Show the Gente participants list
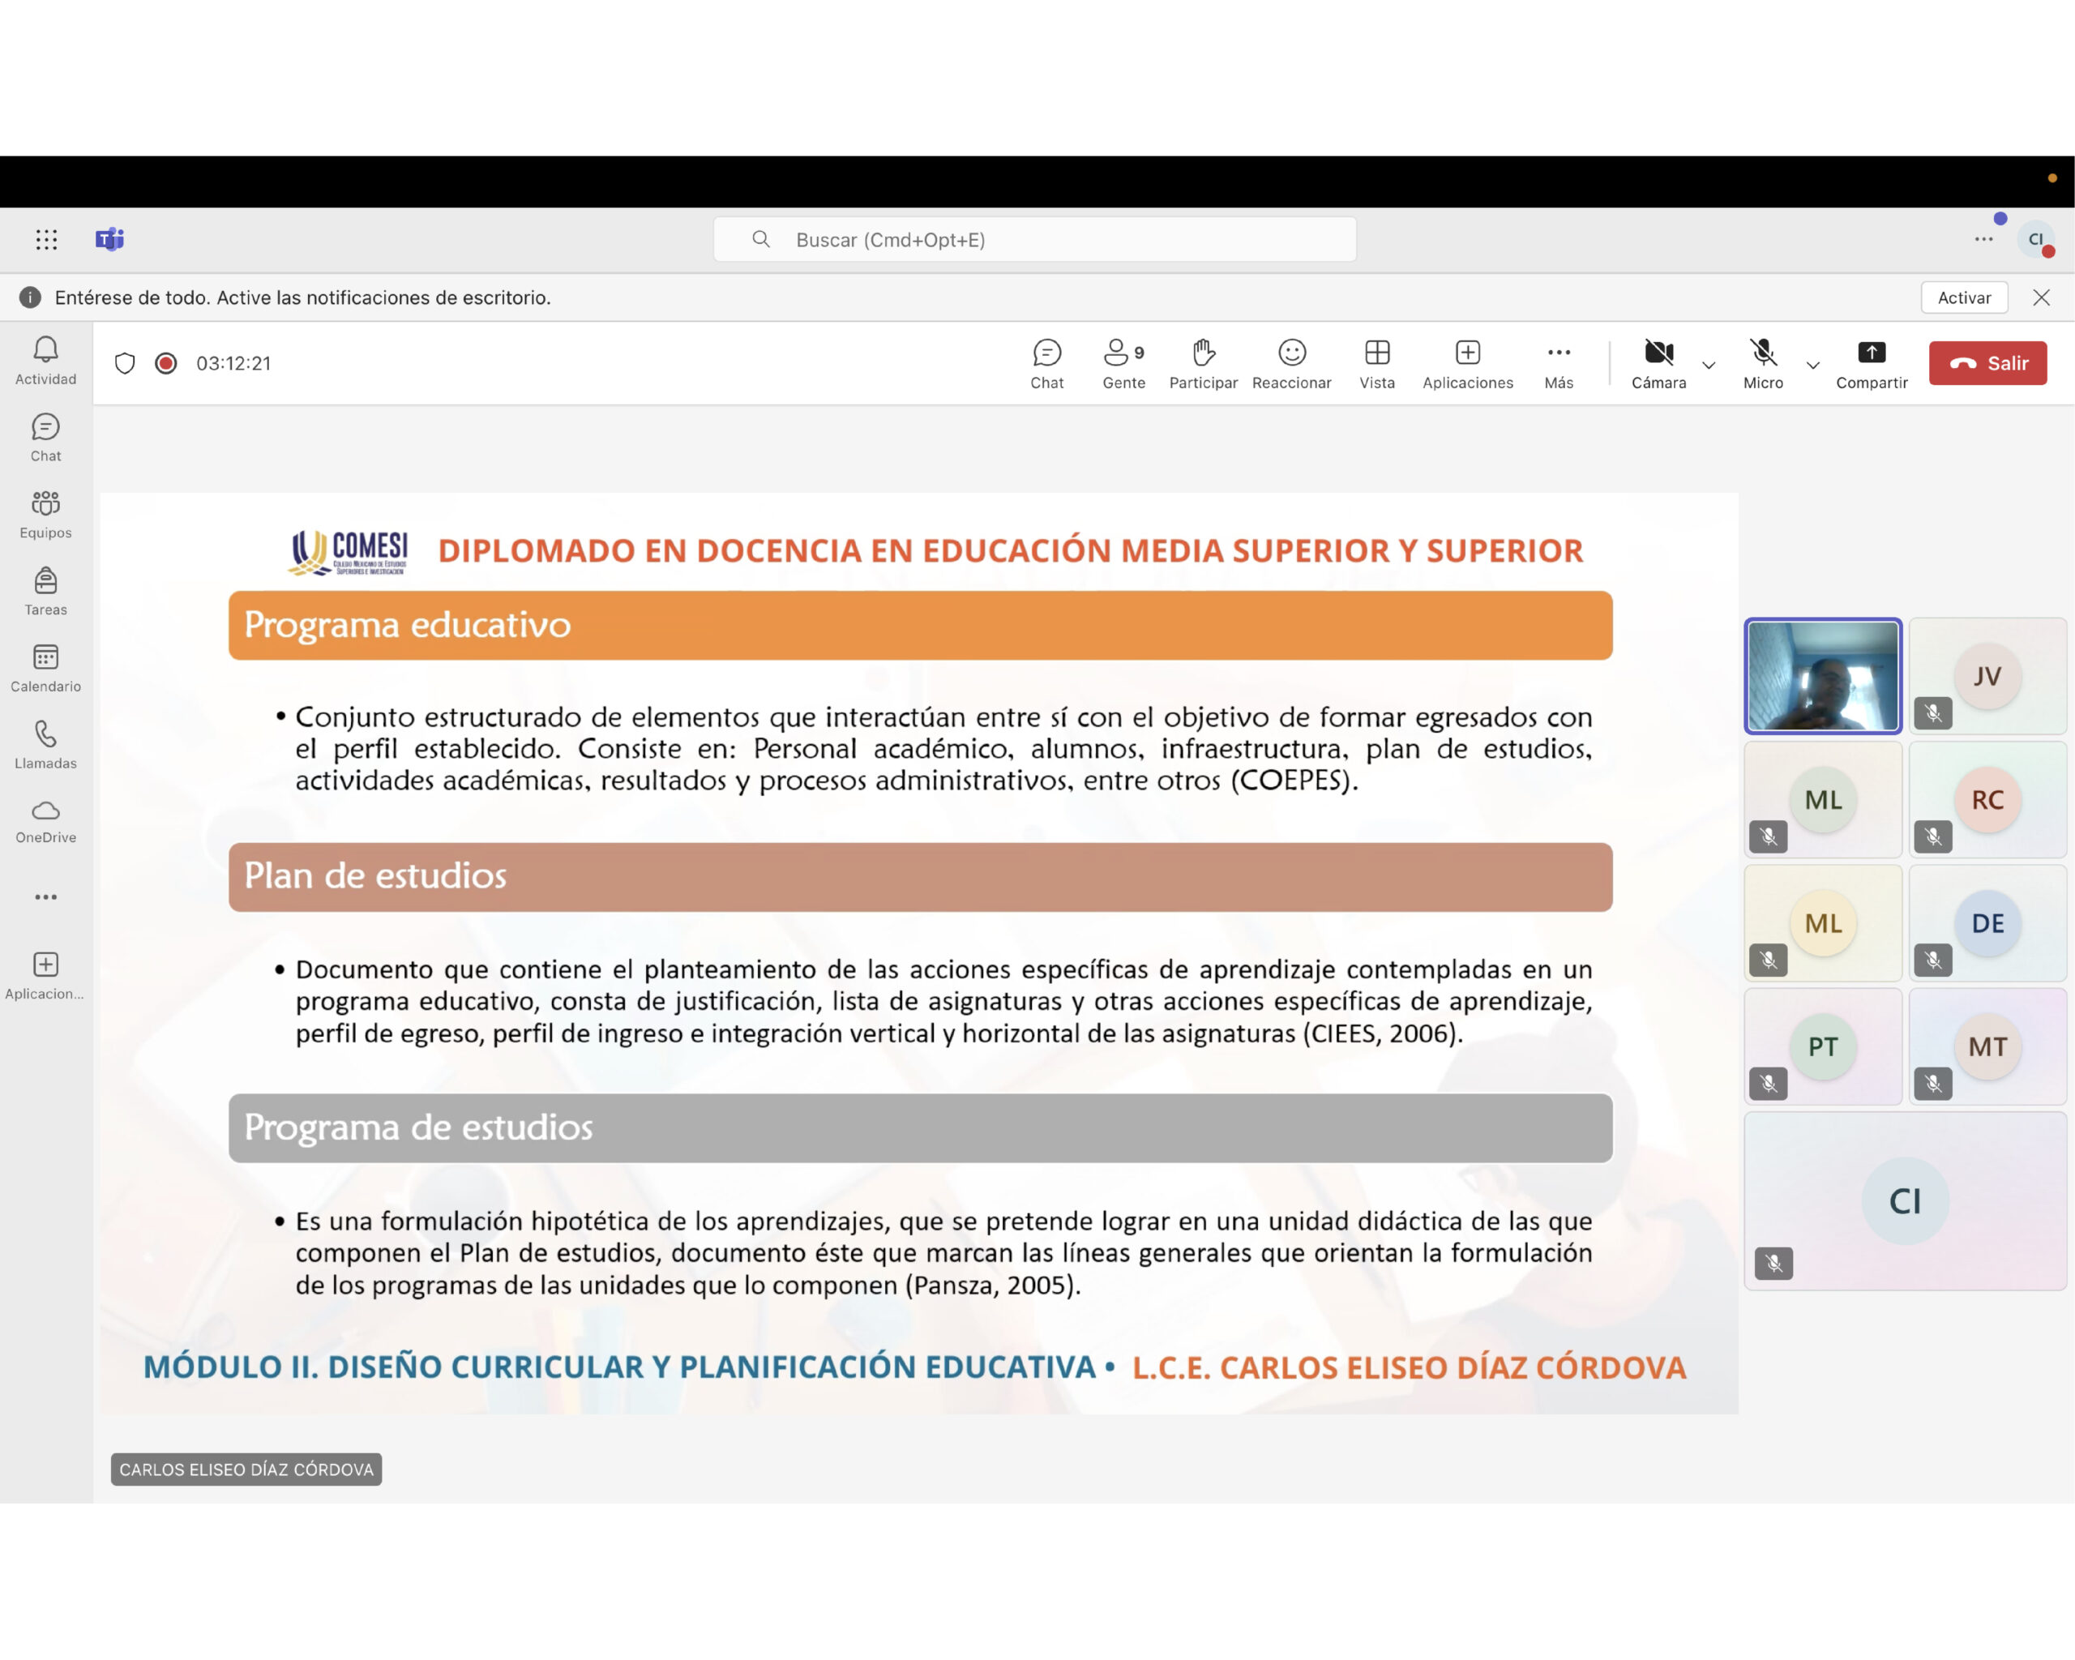This screenshot has width=2075, height=1660. click(x=1124, y=364)
